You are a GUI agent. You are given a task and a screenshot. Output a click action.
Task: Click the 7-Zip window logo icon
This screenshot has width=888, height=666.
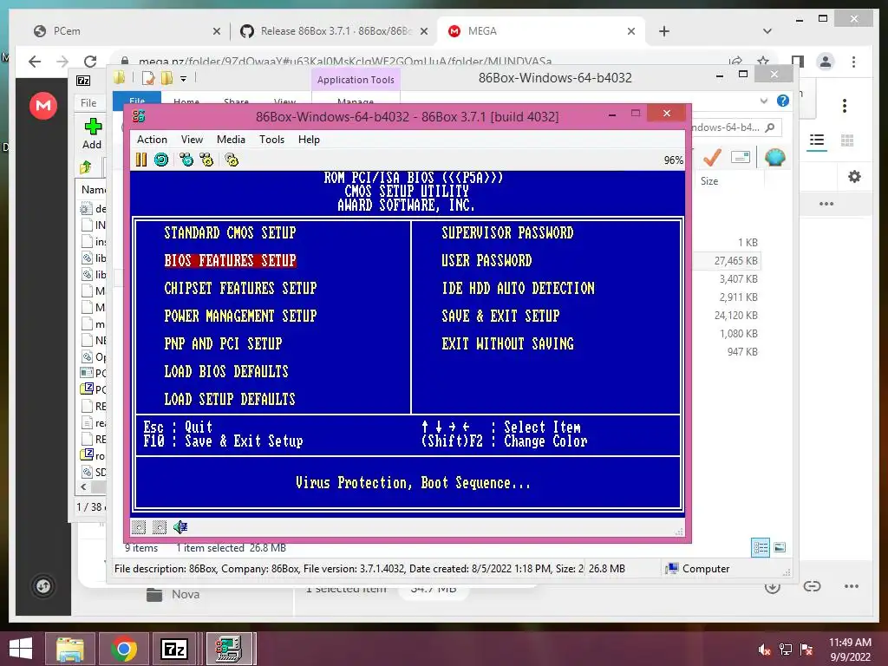point(83,81)
